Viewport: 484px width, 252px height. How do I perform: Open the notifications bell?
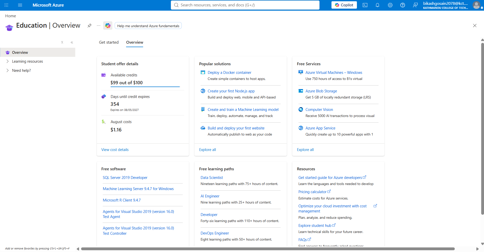[x=377, y=5]
